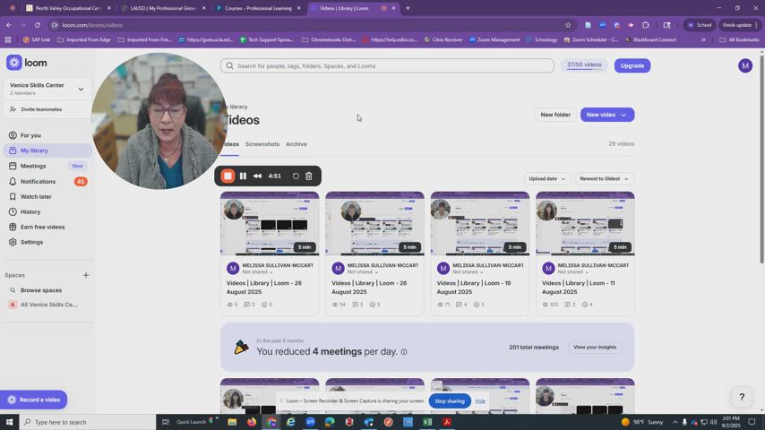Open All Bookmarks folder
Viewport: 765px width, 430px height.
[x=739, y=39]
